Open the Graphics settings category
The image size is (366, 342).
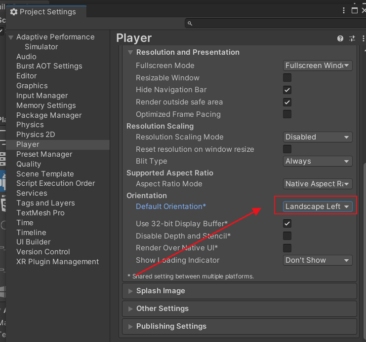pyautogui.click(x=32, y=86)
